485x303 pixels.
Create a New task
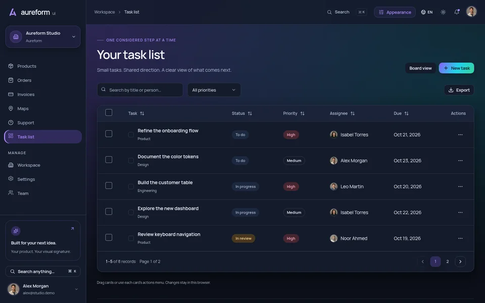click(x=456, y=68)
